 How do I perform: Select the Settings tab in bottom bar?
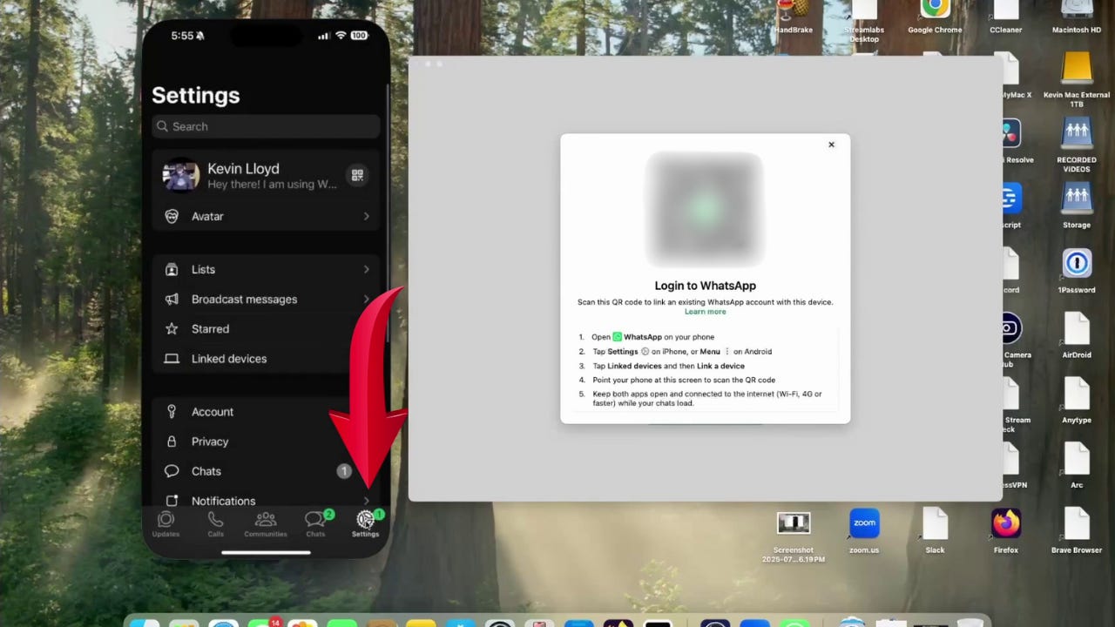point(366,524)
